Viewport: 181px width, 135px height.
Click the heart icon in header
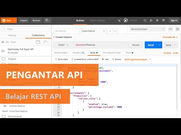click(163, 20)
